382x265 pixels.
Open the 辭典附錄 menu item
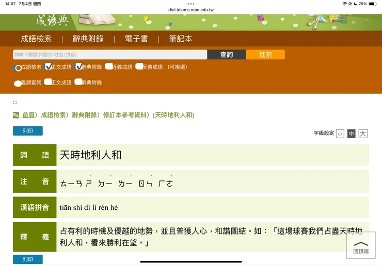(x=88, y=39)
